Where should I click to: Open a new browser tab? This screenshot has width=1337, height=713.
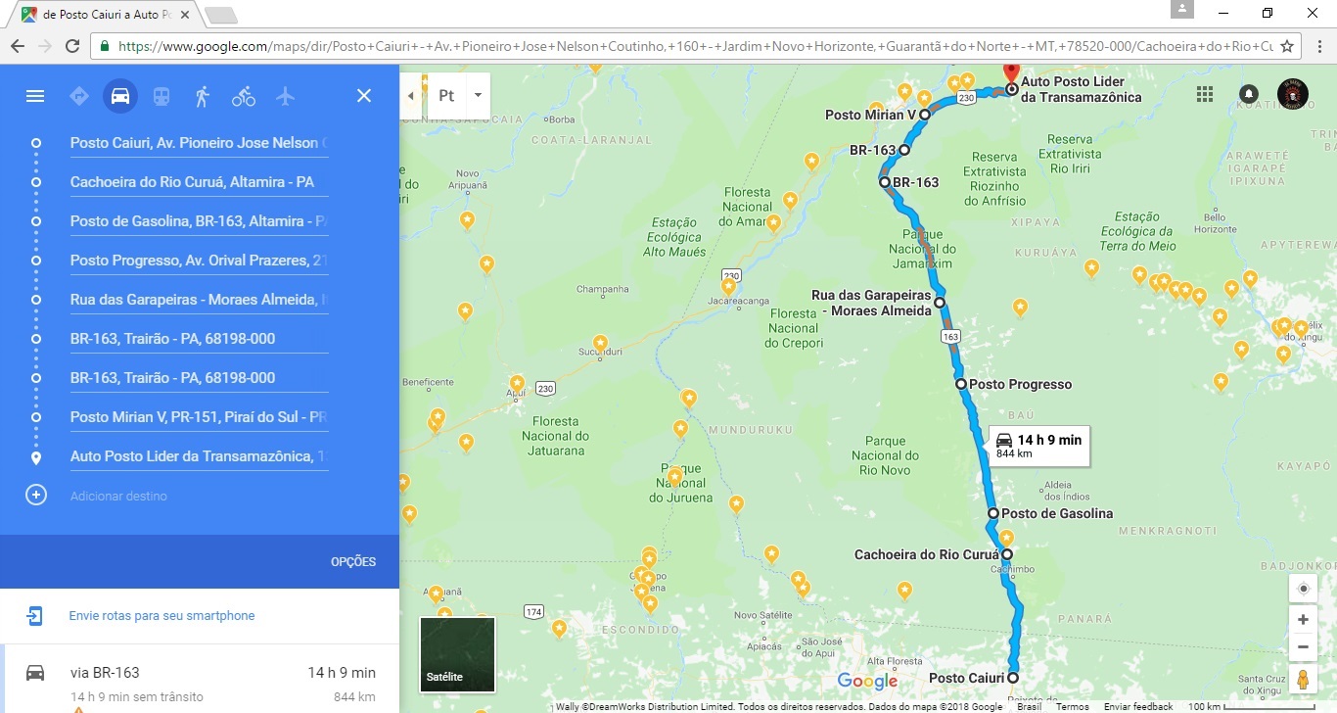[x=221, y=15]
